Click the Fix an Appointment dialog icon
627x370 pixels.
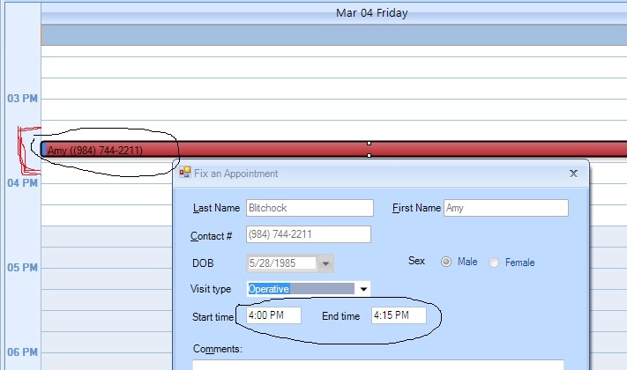pyautogui.click(x=184, y=172)
